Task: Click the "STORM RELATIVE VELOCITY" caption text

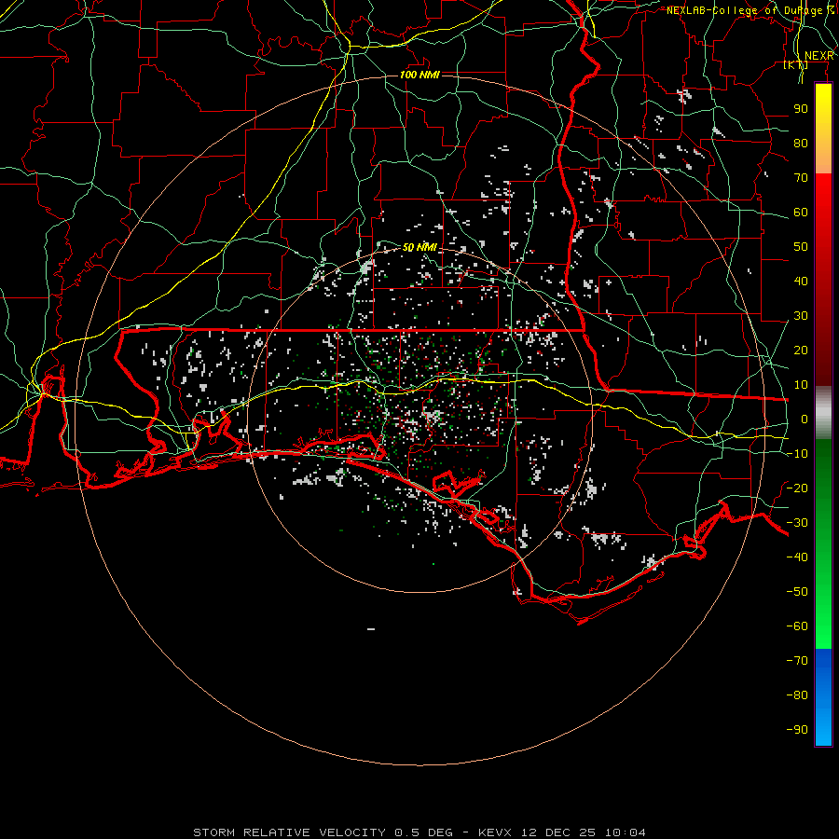Action: click(x=289, y=832)
